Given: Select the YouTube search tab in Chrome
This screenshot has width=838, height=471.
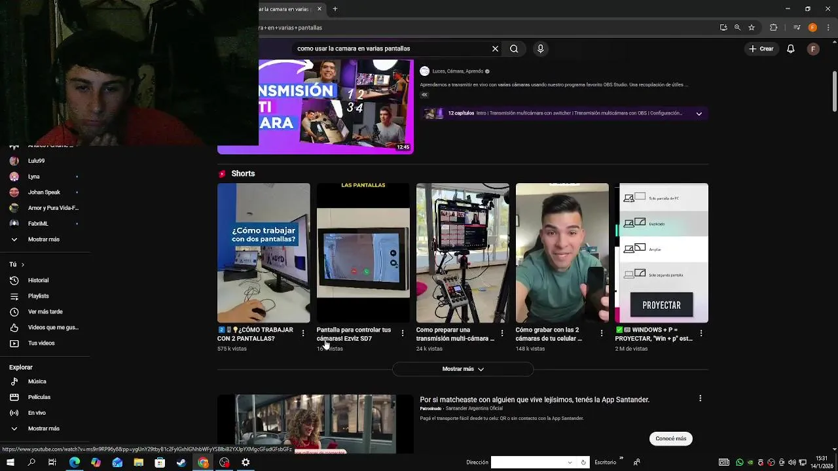Looking at the screenshot, I should (285, 9).
